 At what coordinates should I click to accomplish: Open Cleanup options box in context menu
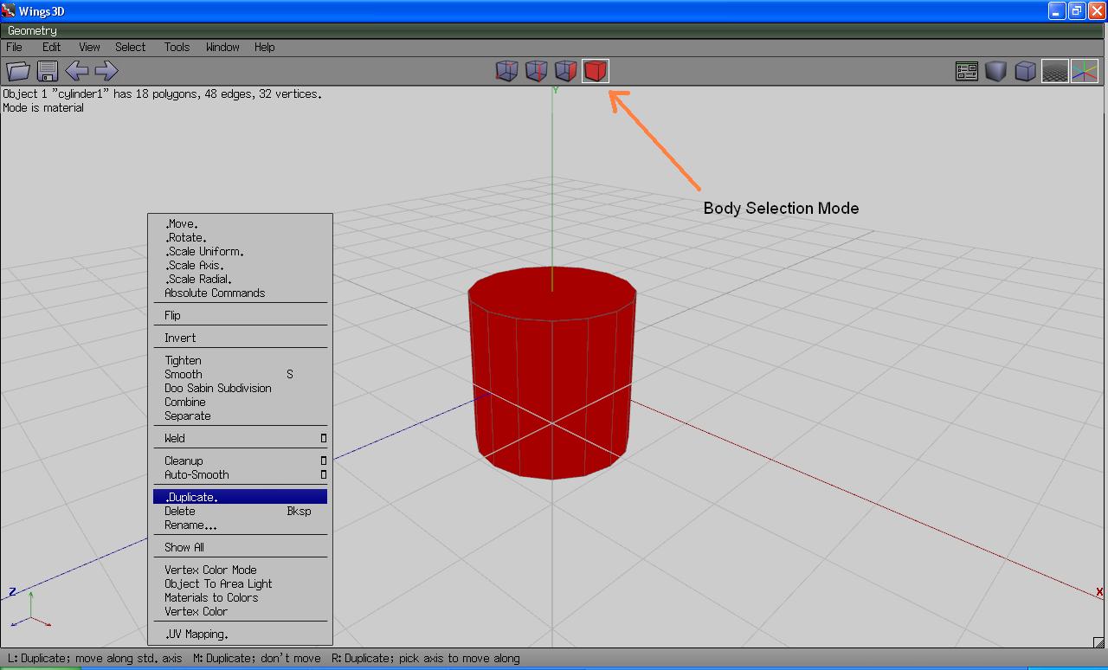point(324,461)
